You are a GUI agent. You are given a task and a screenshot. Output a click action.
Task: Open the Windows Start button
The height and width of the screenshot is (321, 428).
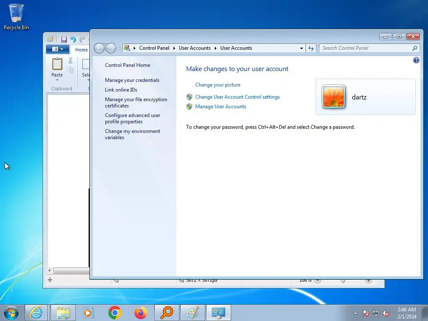tap(11, 313)
